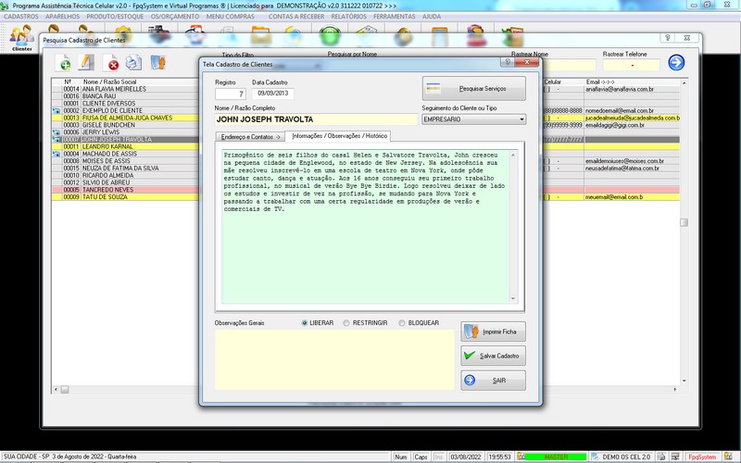This screenshot has width=741, height=463.
Task: Open the Clientes toolbar icon
Action: tap(21, 38)
